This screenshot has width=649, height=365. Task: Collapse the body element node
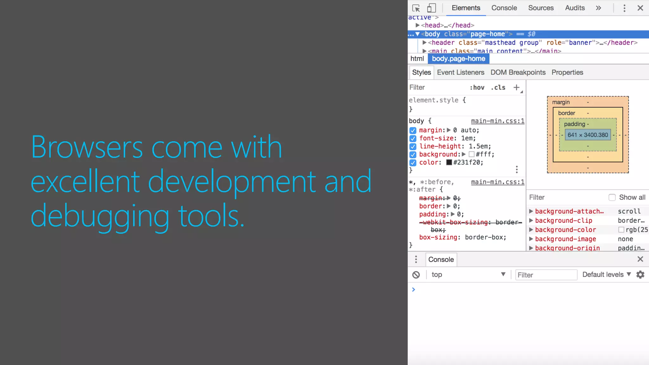417,34
